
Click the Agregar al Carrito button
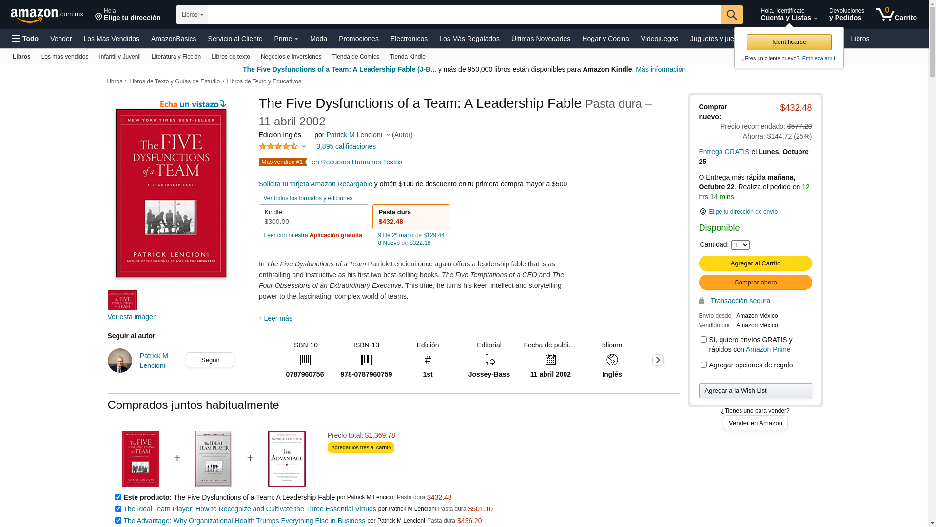(x=755, y=263)
